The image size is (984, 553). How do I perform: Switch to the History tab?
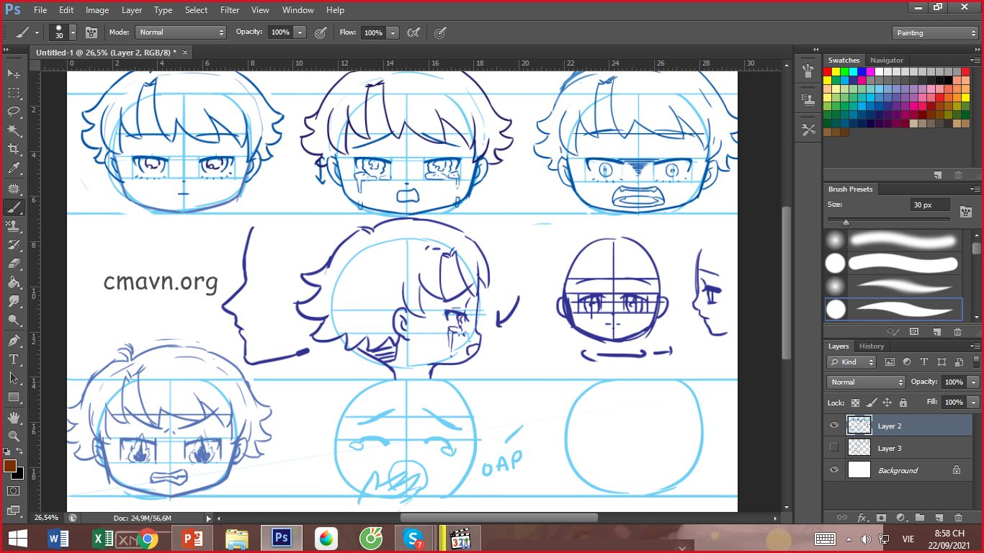click(x=872, y=346)
